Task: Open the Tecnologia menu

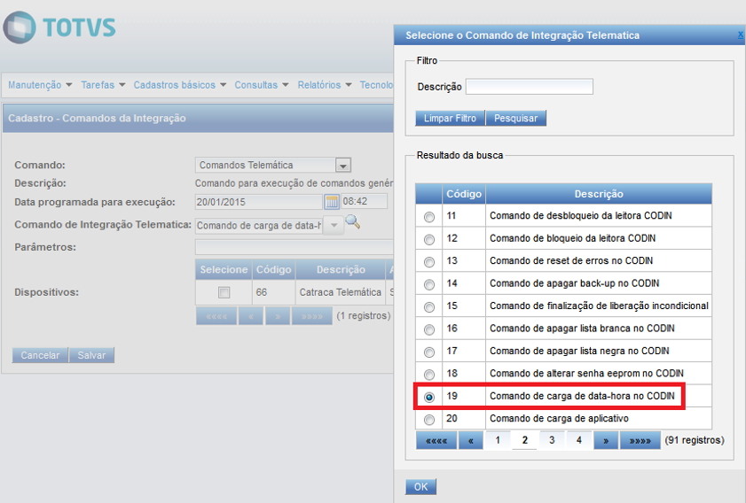Action: tap(376, 85)
